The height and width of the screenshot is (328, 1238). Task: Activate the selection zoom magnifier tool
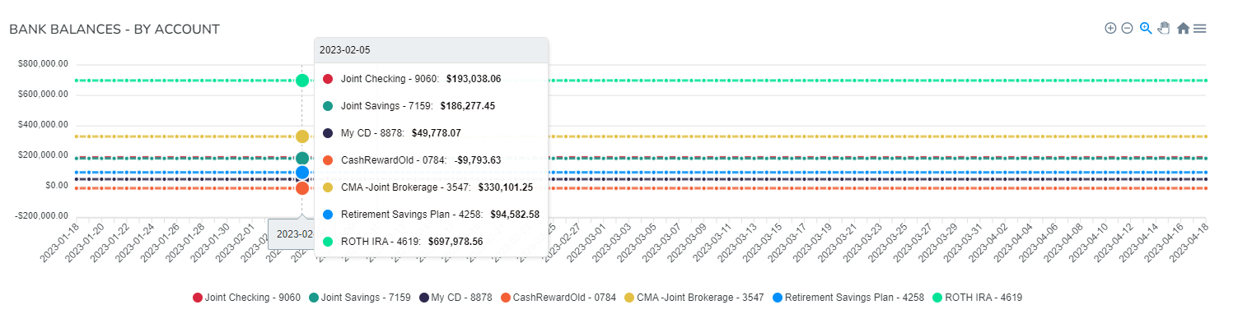coord(1146,28)
